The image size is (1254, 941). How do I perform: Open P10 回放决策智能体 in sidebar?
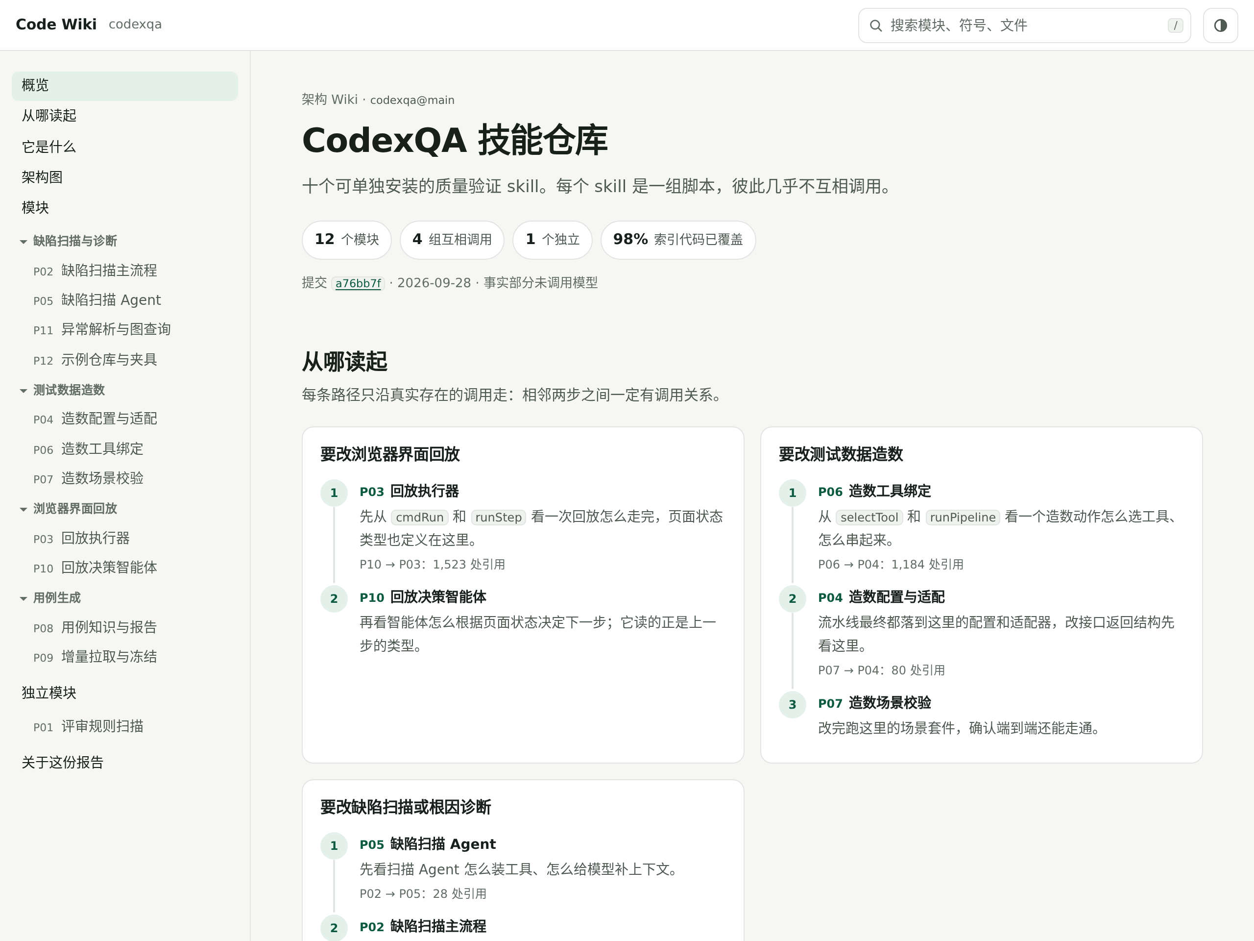click(x=95, y=568)
